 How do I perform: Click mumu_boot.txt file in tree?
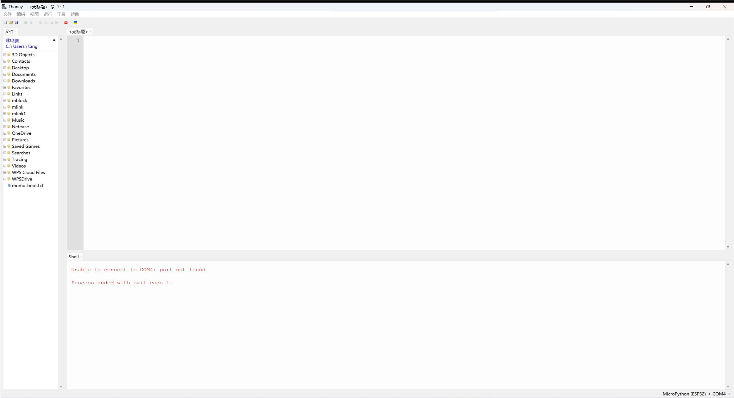point(28,185)
